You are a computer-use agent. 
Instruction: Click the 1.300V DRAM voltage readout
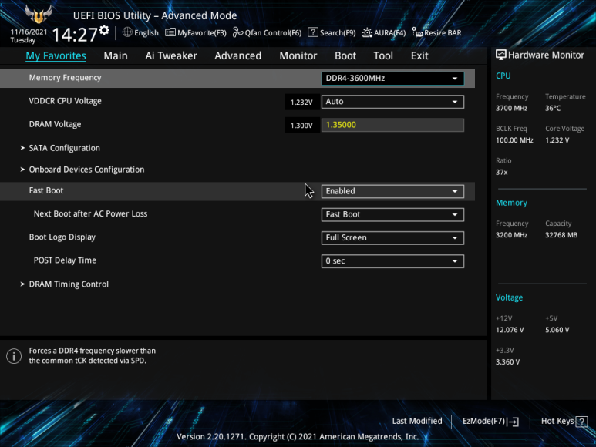click(x=301, y=126)
